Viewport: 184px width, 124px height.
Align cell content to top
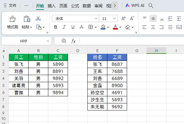pyautogui.click(x=144, y=18)
